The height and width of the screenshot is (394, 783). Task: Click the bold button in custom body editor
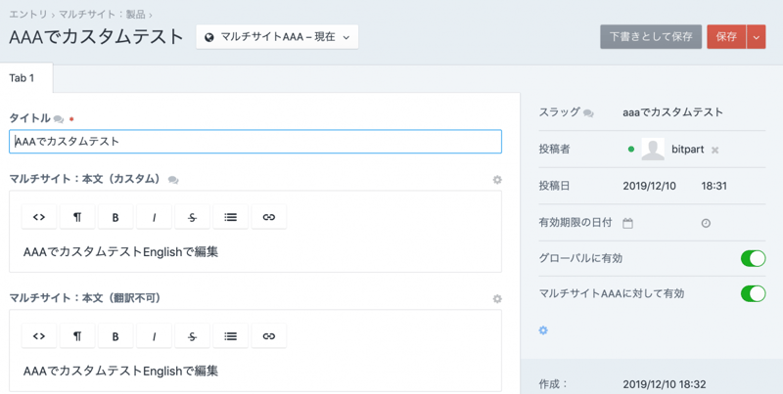pos(115,217)
